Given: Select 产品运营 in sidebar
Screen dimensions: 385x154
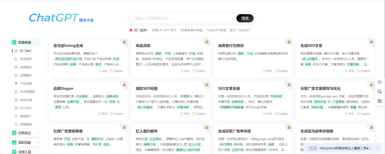Looking at the screenshot, I should [x=26, y=84].
